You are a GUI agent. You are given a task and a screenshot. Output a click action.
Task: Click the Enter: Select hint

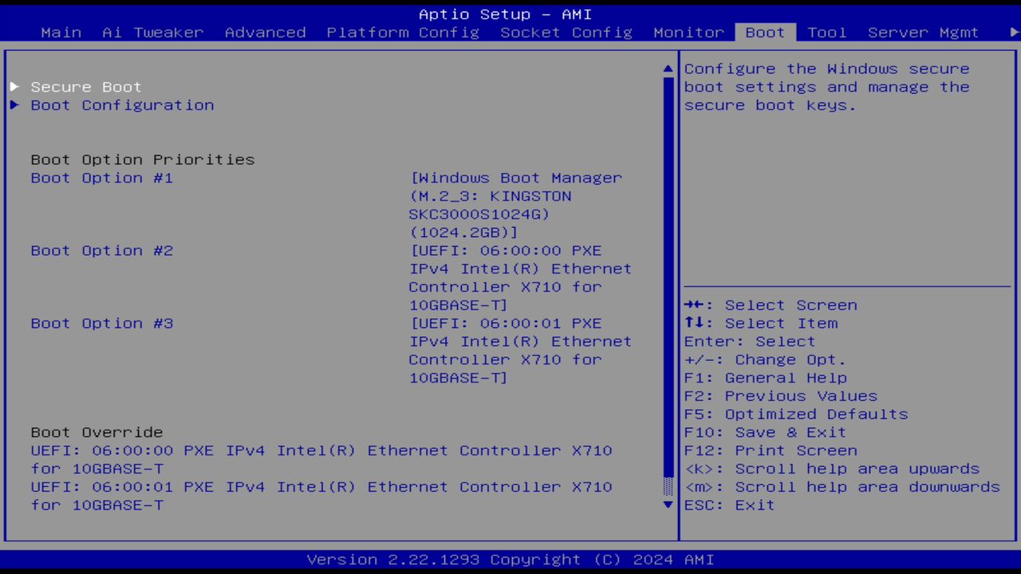pos(750,341)
